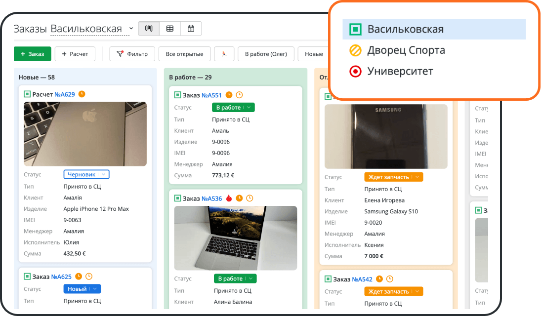541x316 pixels.
Task: Toggle the В работе (Олег) saved filter
Action: [266, 54]
